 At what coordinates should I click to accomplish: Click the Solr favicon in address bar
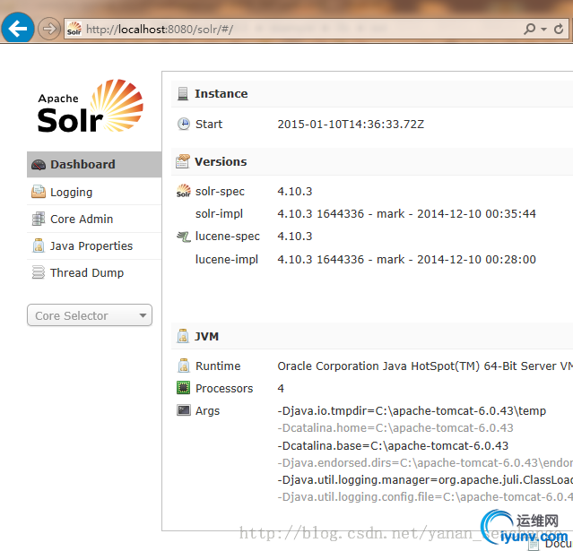74,29
